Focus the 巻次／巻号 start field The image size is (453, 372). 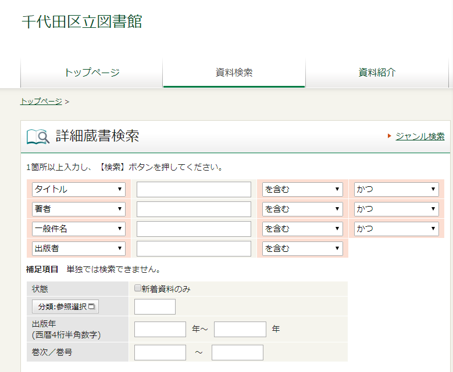click(160, 352)
